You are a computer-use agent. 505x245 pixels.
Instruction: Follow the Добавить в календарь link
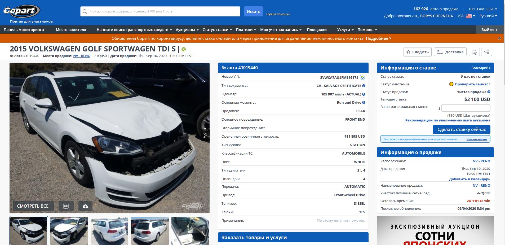tap(469, 179)
